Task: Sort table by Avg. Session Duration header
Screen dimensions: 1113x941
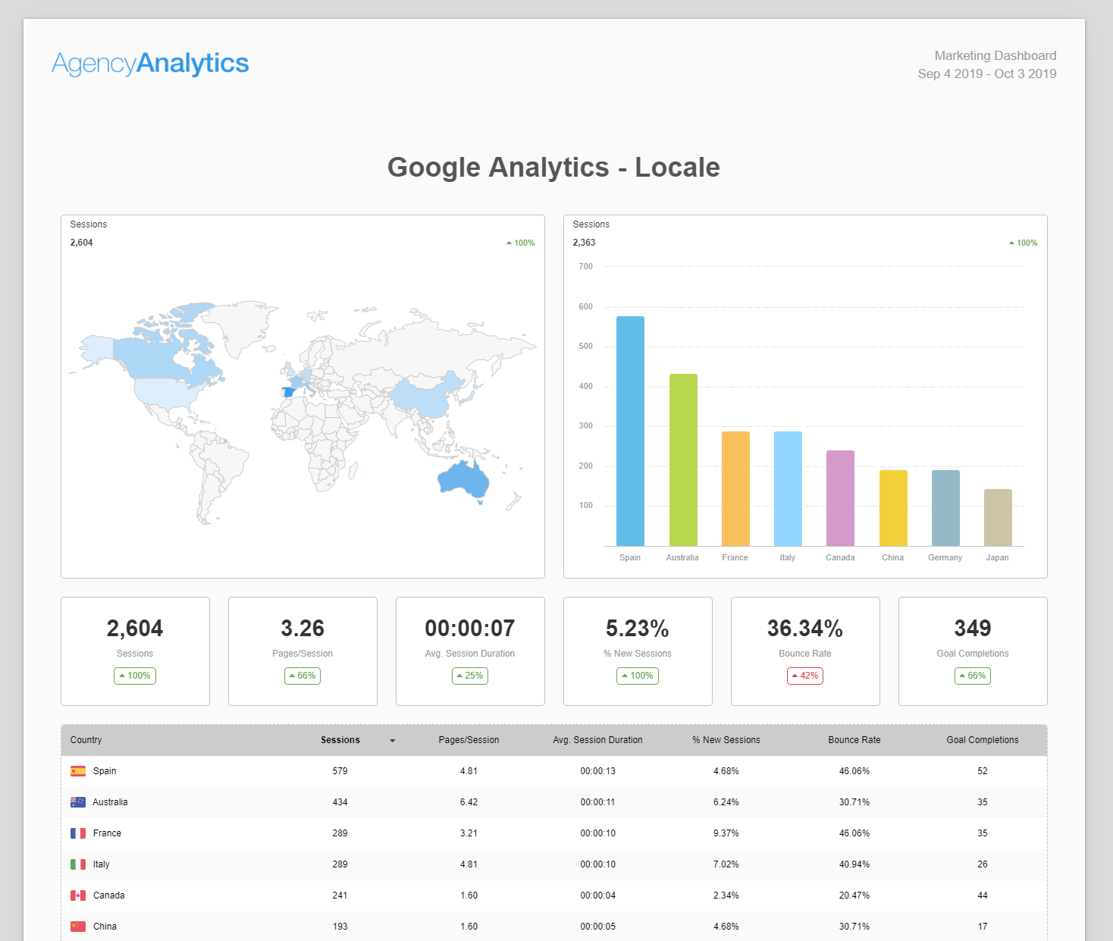Action: (597, 740)
